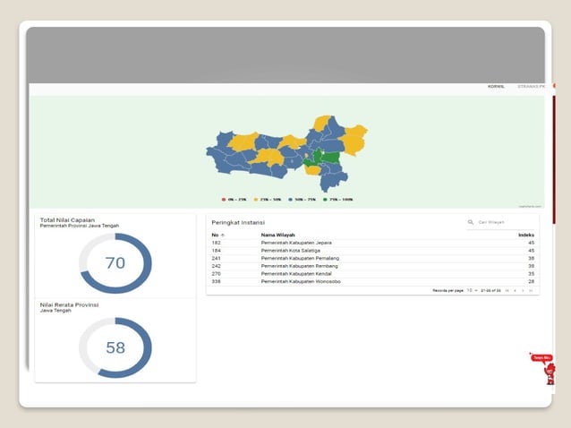Sort by the Nama Wilayah column header
The height and width of the screenshot is (428, 571).
[277, 235]
